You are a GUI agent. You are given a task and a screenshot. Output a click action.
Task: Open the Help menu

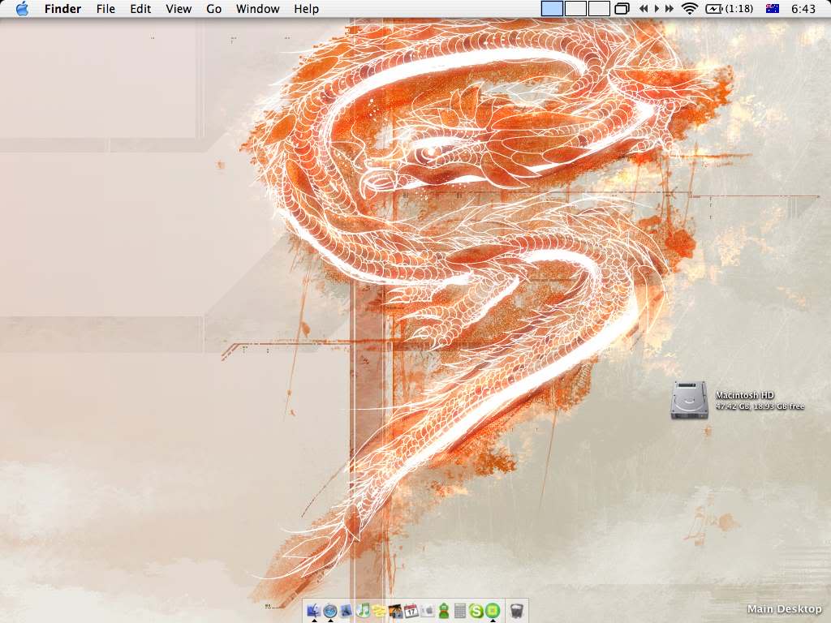(x=306, y=9)
